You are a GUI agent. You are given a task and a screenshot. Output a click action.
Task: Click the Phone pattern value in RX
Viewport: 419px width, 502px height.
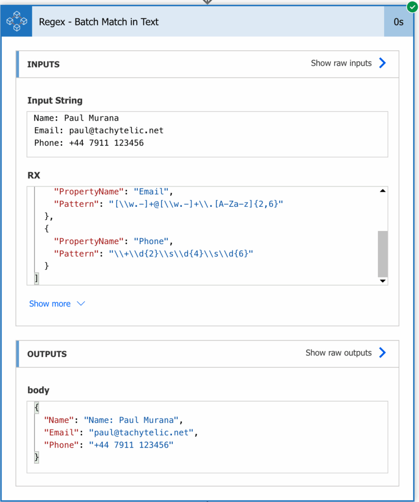(x=181, y=253)
